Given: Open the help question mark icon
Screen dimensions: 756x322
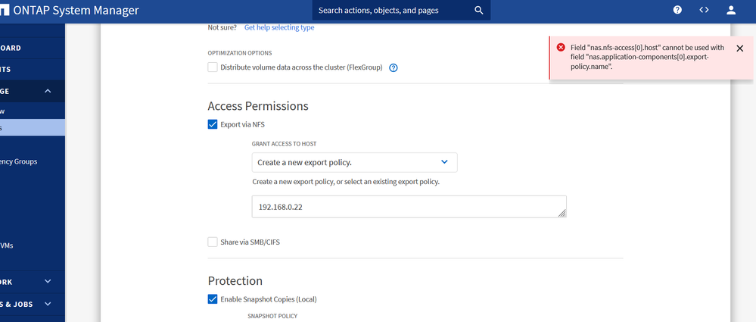Looking at the screenshot, I should pyautogui.click(x=677, y=10).
